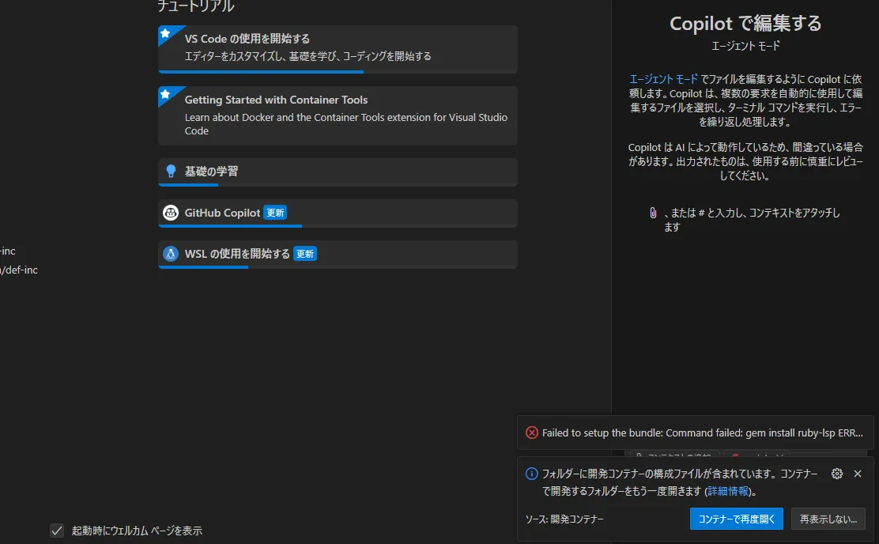Click the WSL penguin icon
This screenshot has width=879, height=544.
tap(171, 254)
